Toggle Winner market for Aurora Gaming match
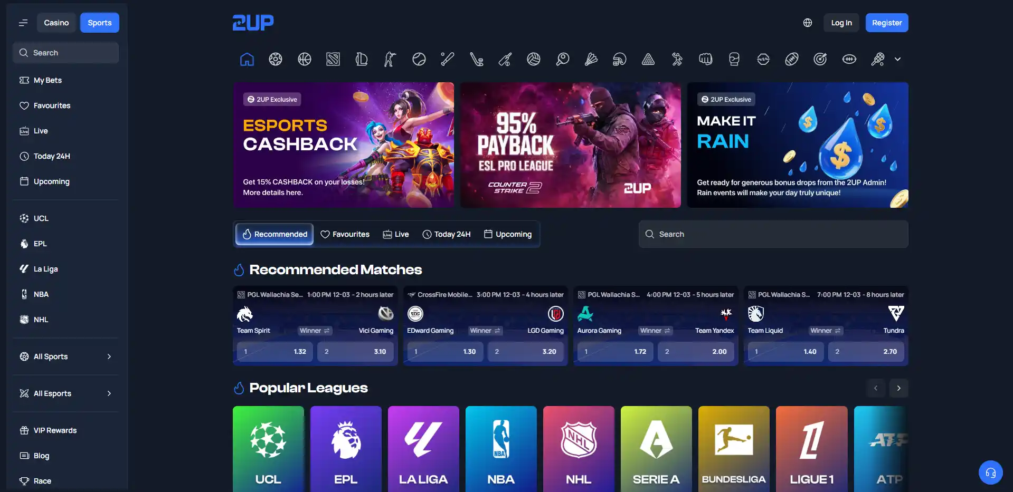 click(x=655, y=331)
